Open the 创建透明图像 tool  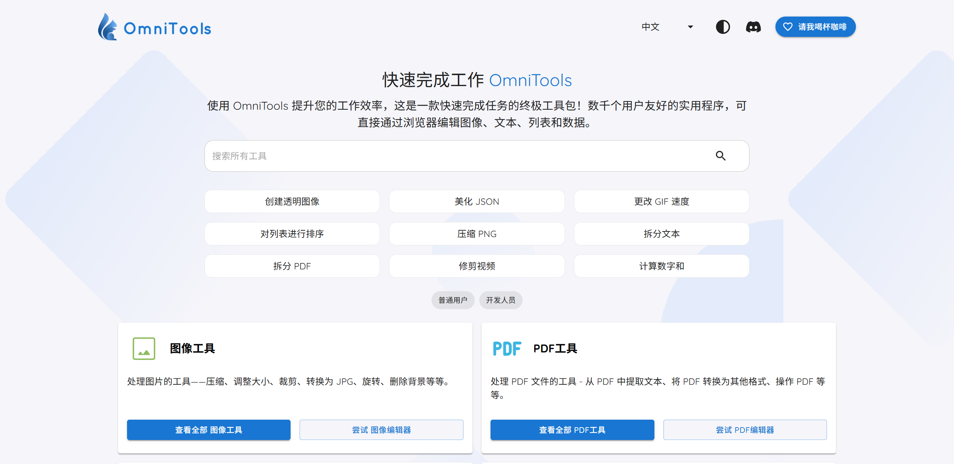point(292,202)
